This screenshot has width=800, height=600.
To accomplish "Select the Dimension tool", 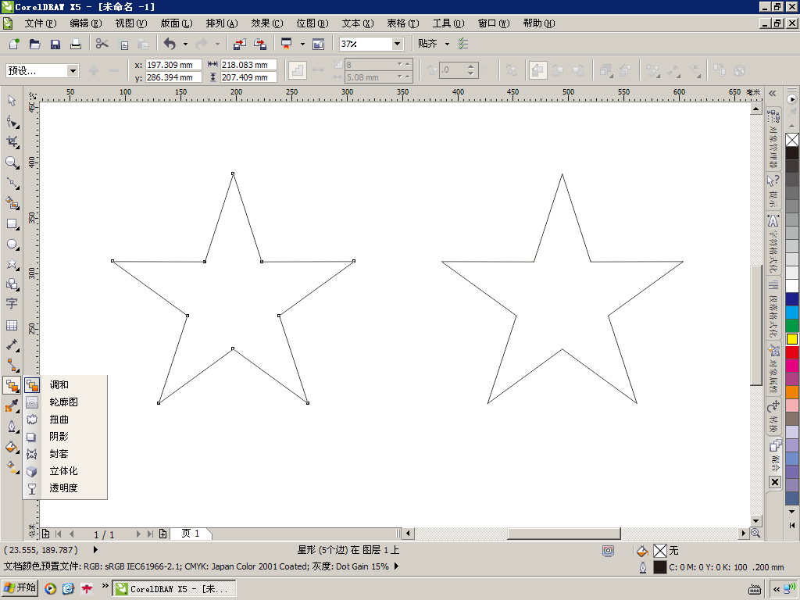I will click(12, 345).
